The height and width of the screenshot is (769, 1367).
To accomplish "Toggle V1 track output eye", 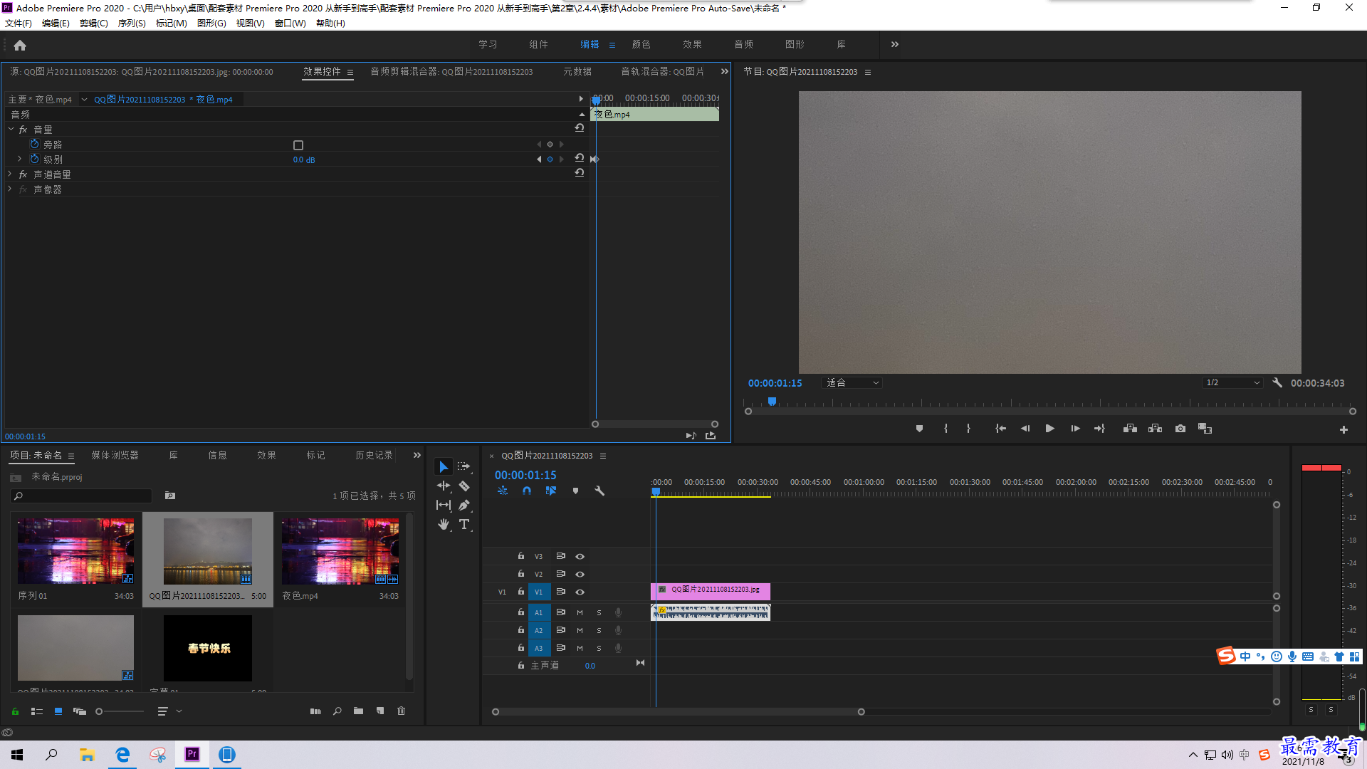I will (580, 592).
